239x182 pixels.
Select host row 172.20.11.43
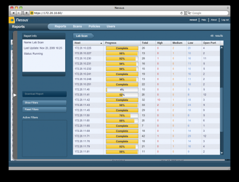[146, 105]
